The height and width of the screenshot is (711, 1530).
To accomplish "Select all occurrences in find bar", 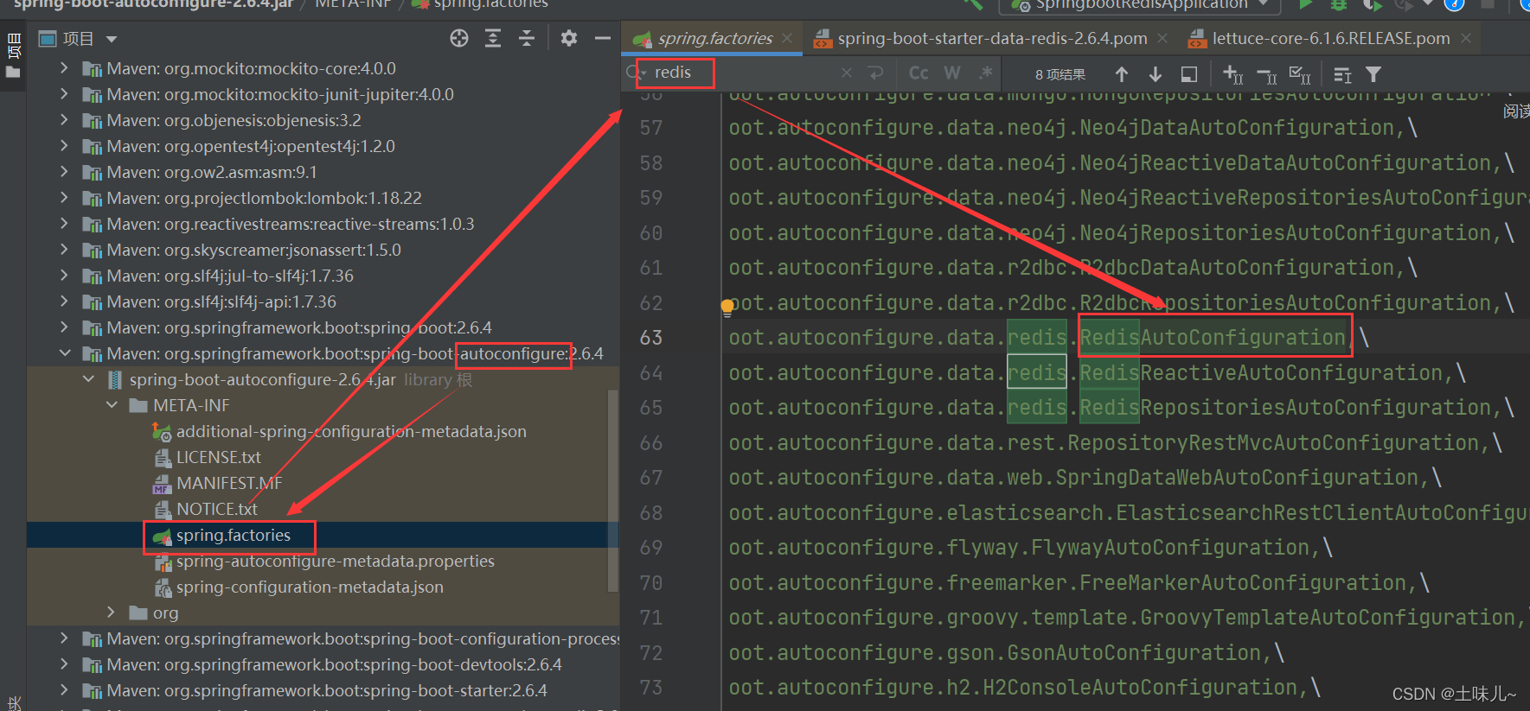I will point(1300,74).
